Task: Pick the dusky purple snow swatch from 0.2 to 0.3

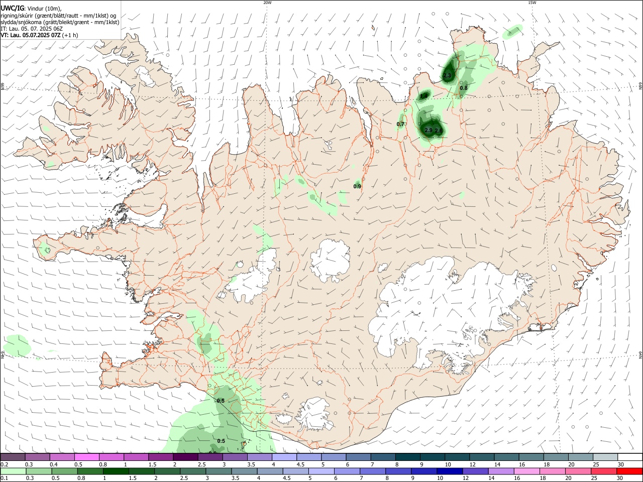Action: pyautogui.click(x=13, y=457)
